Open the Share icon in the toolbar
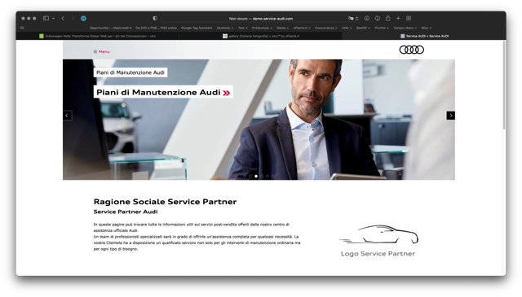 (388, 18)
